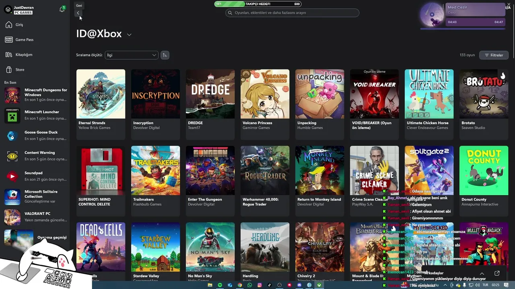Open File Explorer from taskbar

210,285
